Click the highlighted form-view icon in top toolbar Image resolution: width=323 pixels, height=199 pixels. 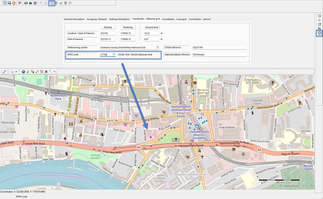tap(53, 3)
